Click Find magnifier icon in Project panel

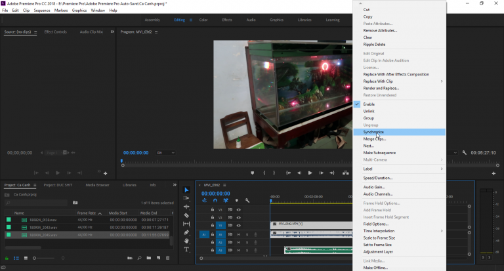140,258
